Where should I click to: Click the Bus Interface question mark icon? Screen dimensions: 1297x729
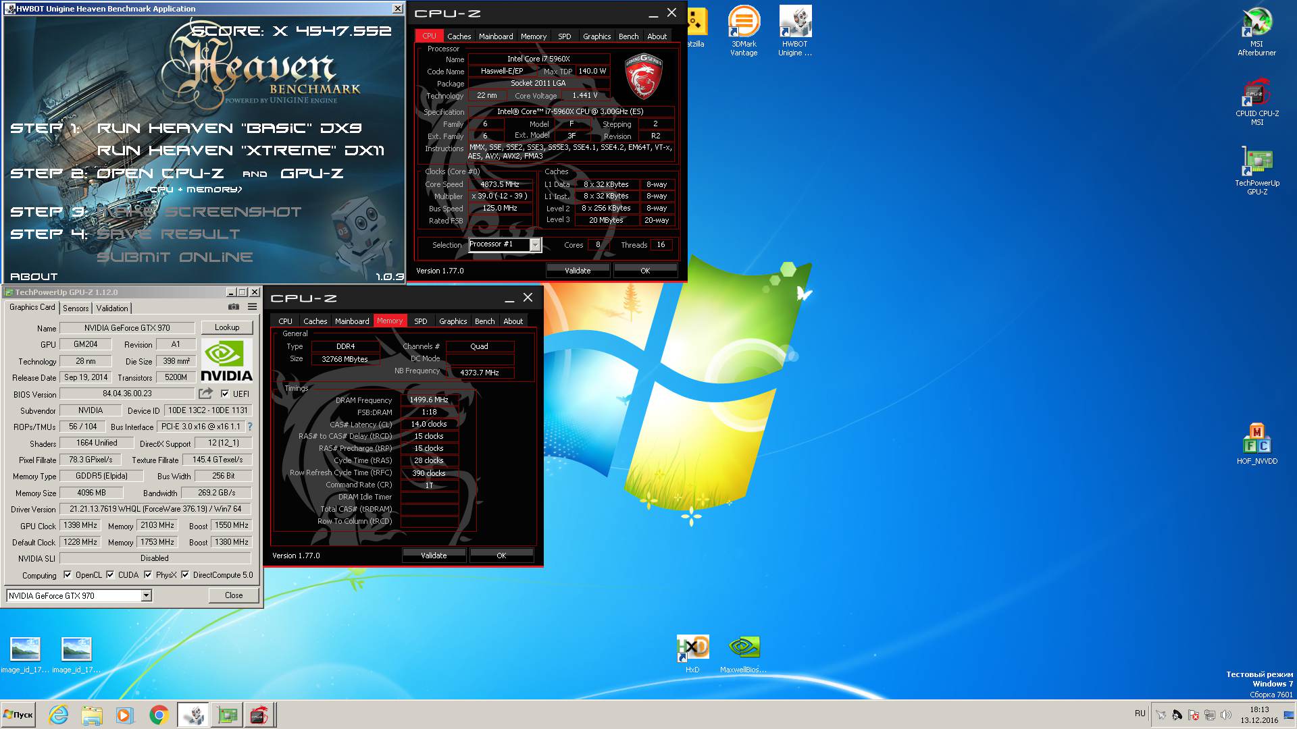pos(250,427)
